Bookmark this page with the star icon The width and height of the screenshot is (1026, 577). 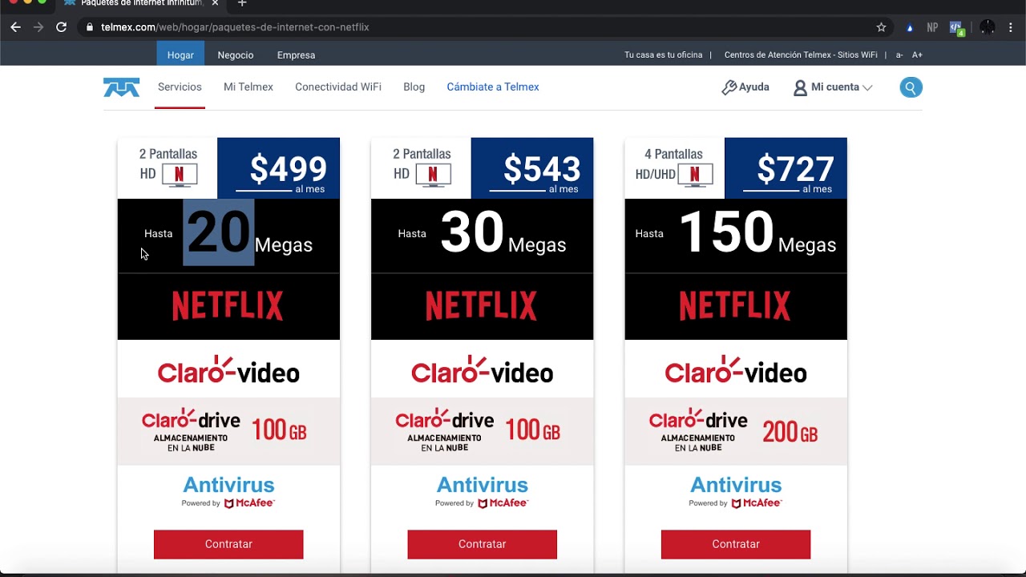(x=882, y=27)
